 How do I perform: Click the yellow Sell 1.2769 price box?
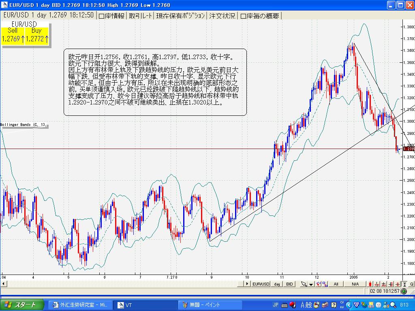pos(13,36)
